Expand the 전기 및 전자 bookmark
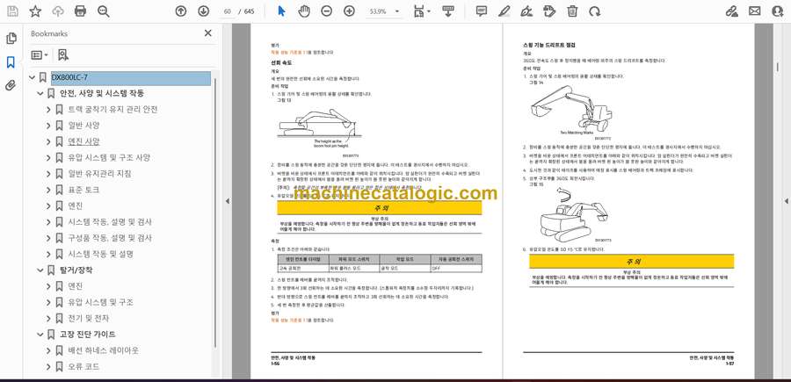 click(x=48, y=319)
